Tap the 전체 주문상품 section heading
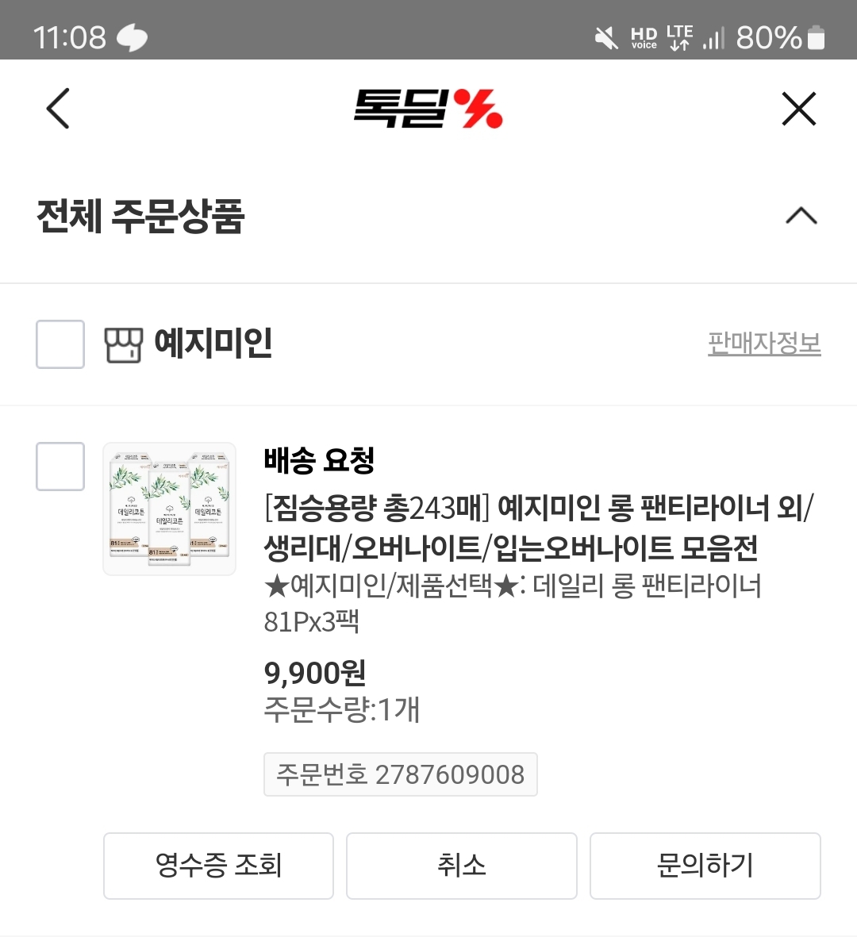This screenshot has height=941, width=857. 141,216
